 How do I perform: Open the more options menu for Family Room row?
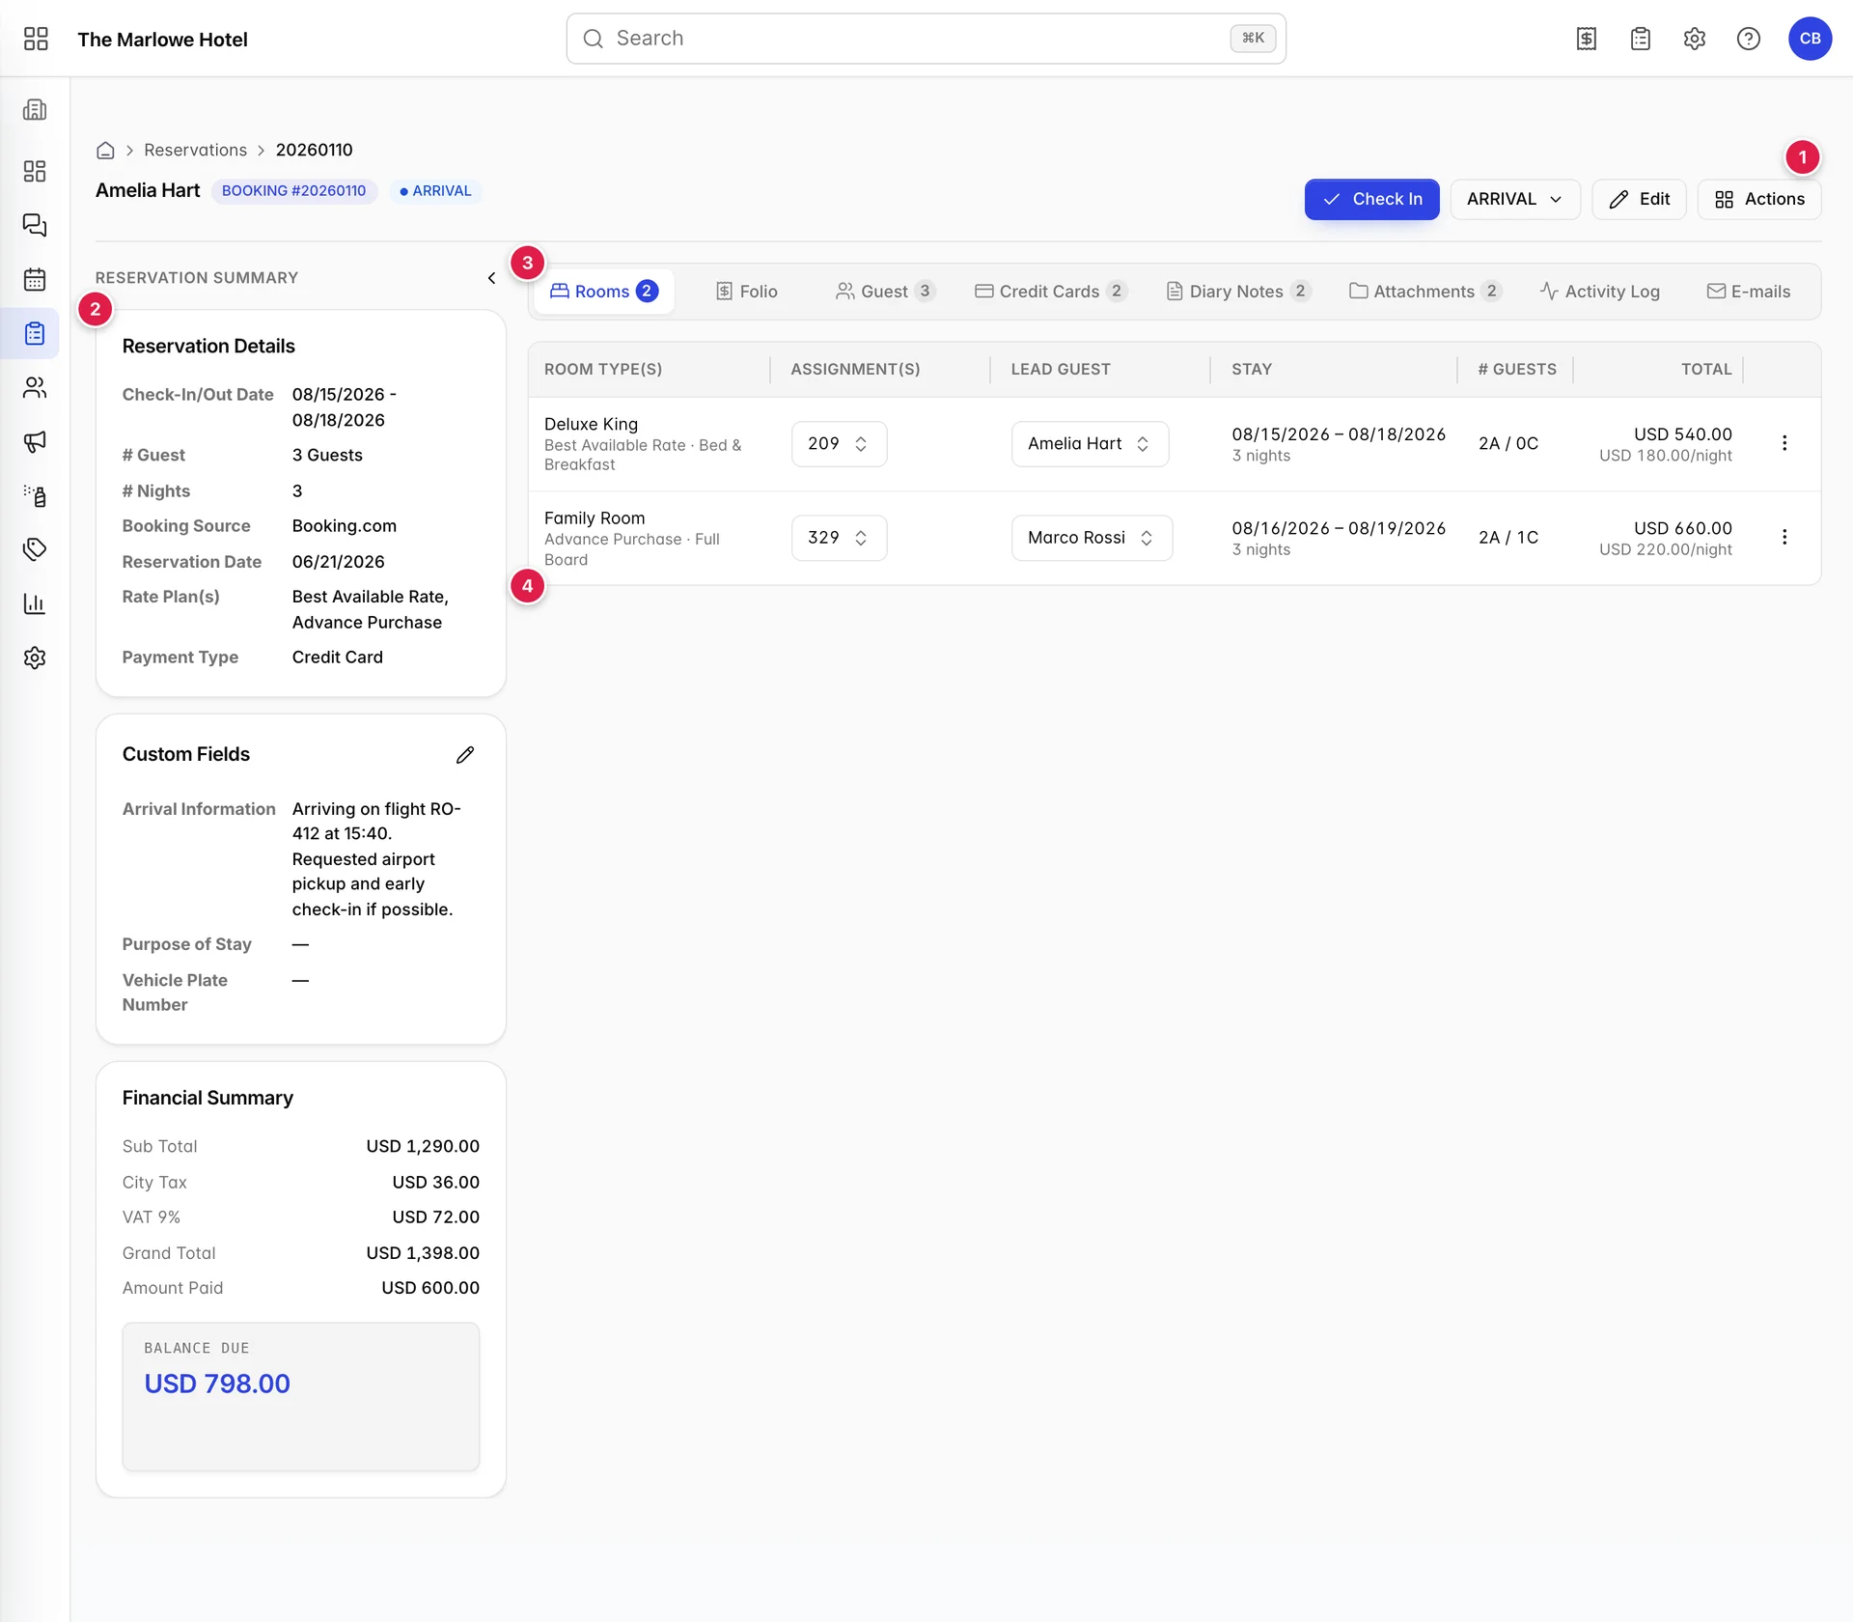coord(1784,537)
